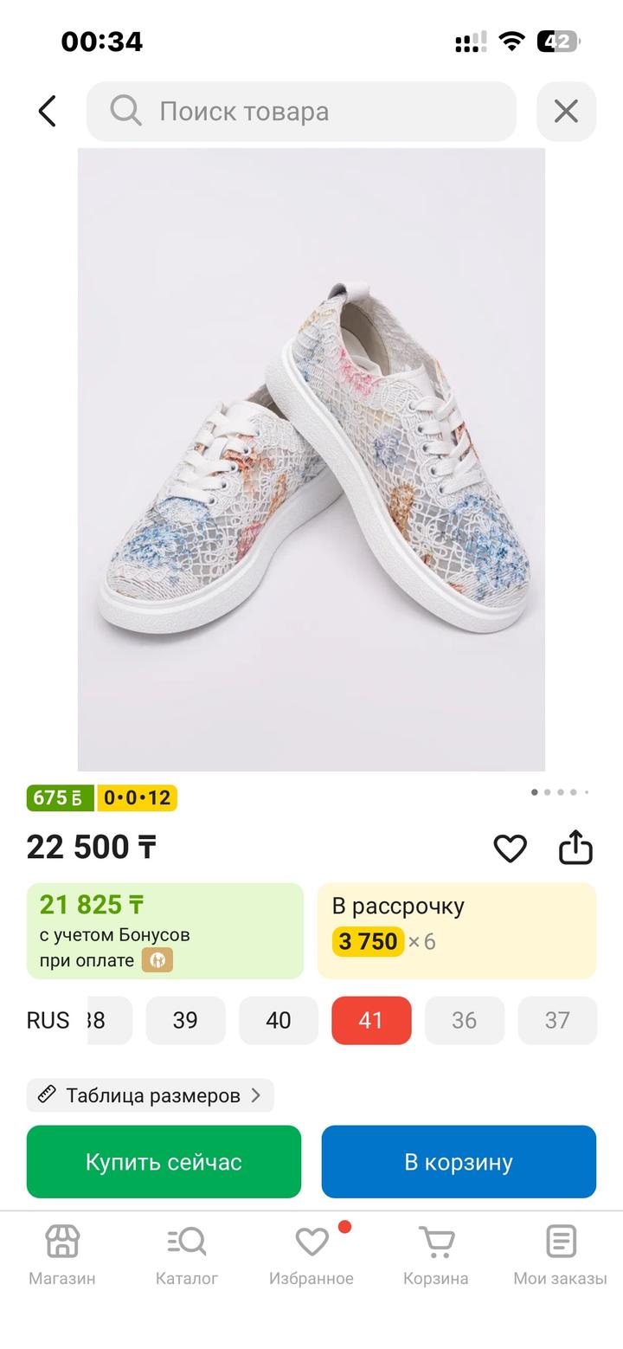Open the Магазин tab
The height and width of the screenshot is (1349, 623).
click(62, 1254)
